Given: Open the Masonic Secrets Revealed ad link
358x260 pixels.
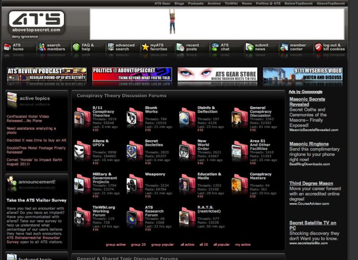Looking at the screenshot, I should 307,102.
